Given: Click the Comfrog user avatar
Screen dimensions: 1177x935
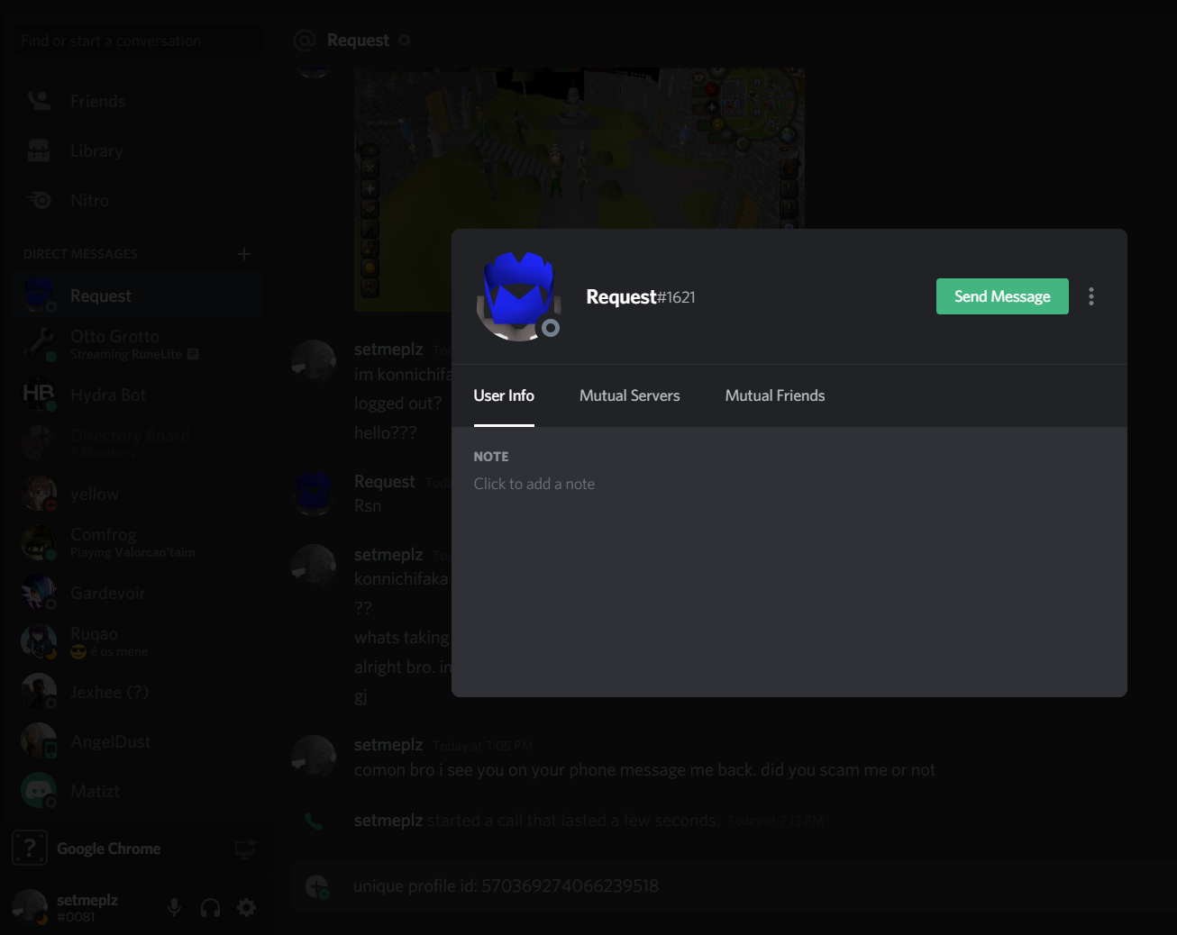Looking at the screenshot, I should click(39, 543).
